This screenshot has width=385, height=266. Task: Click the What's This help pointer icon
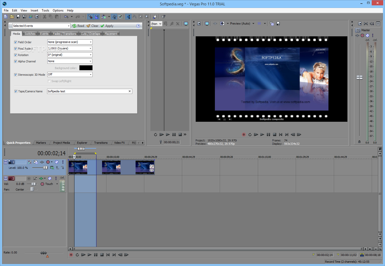point(163,17)
